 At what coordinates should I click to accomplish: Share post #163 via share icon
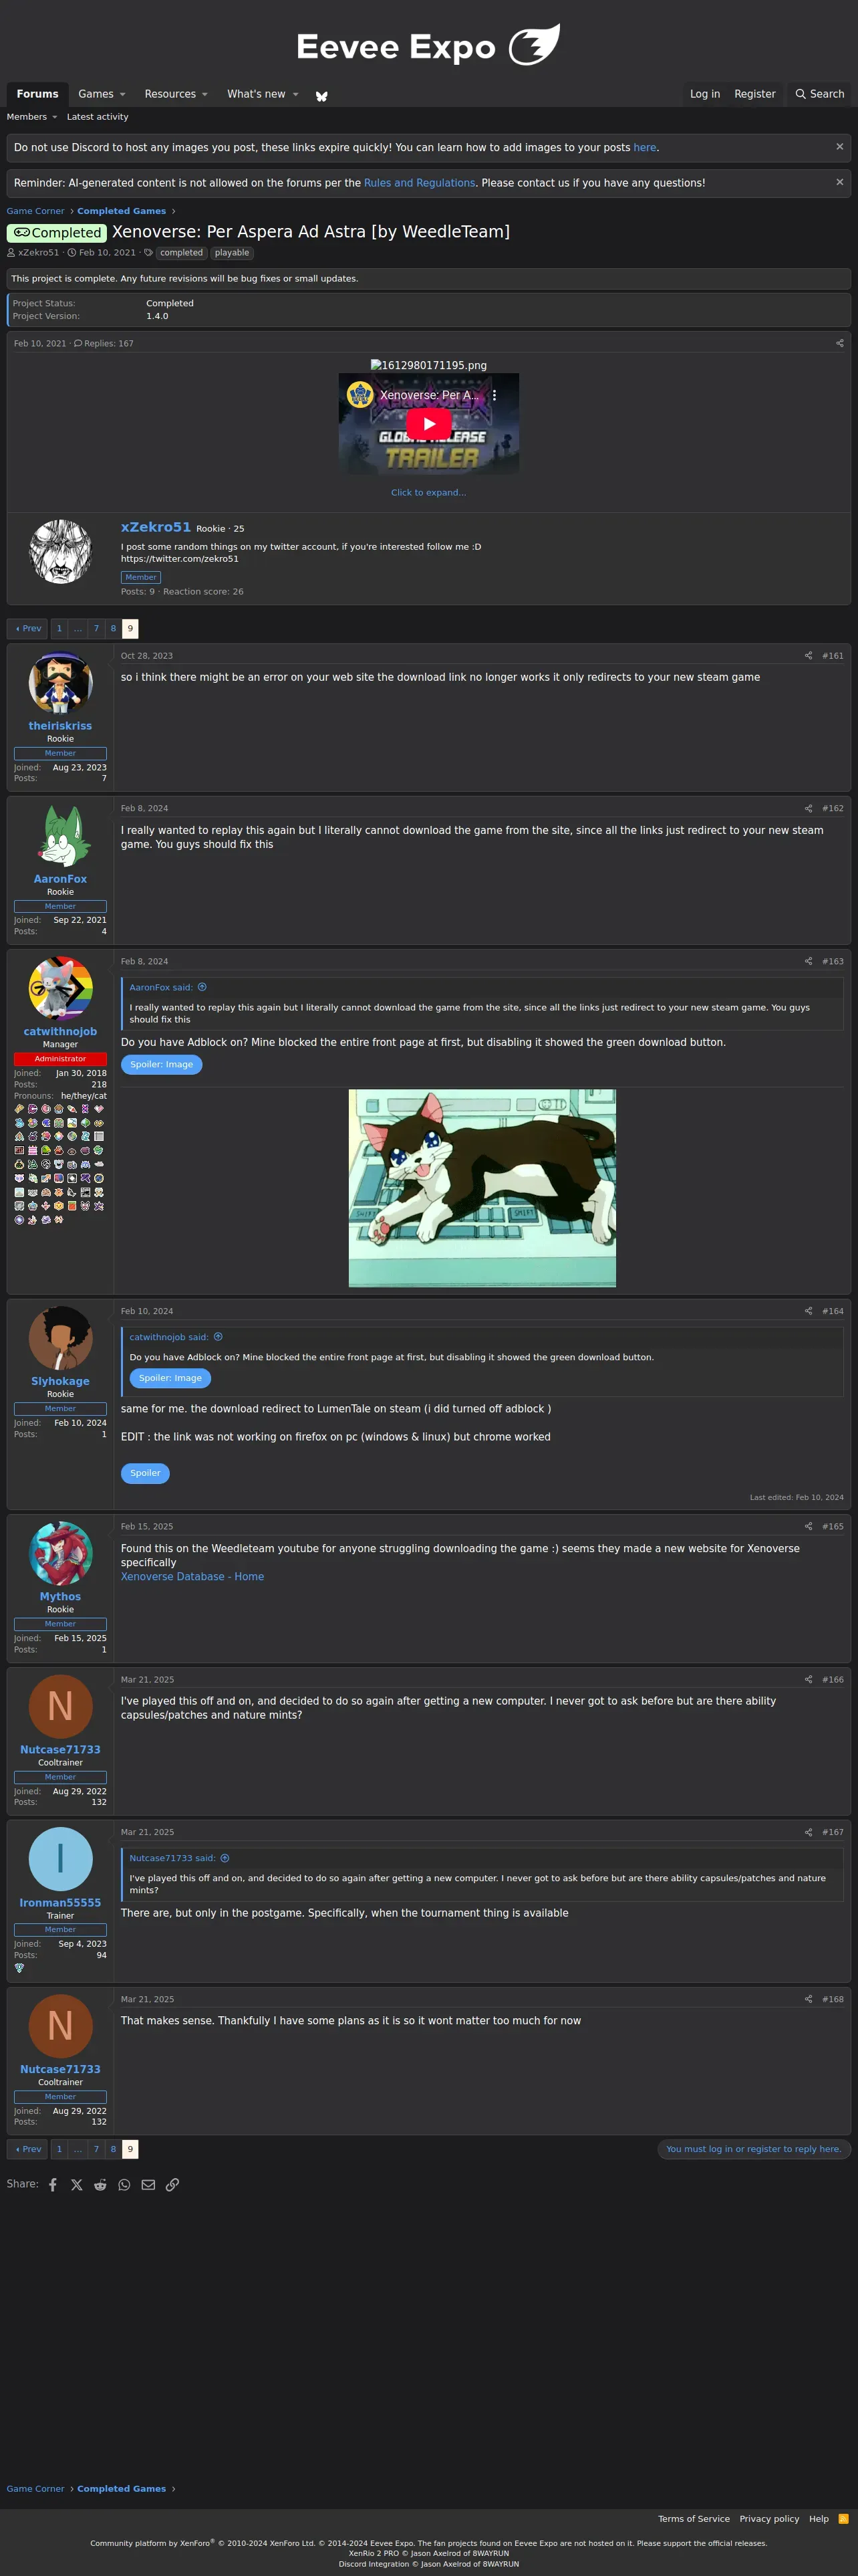[808, 961]
